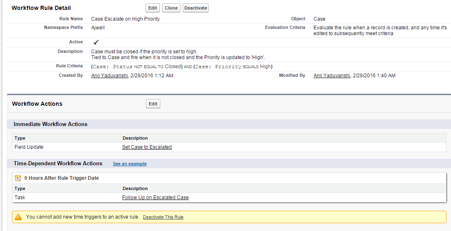This screenshot has height=231, width=451.
Task: Click the Rule Criteria formula text
Action: pyautogui.click(x=181, y=67)
